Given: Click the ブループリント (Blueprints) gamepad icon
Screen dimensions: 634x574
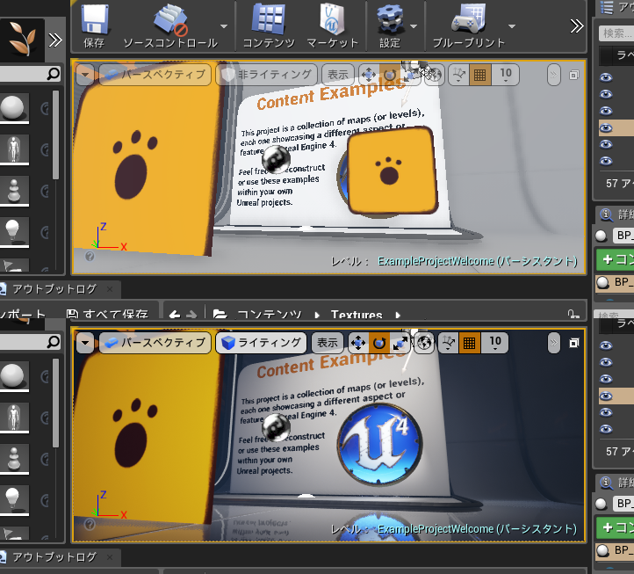Looking at the screenshot, I should [x=468, y=18].
